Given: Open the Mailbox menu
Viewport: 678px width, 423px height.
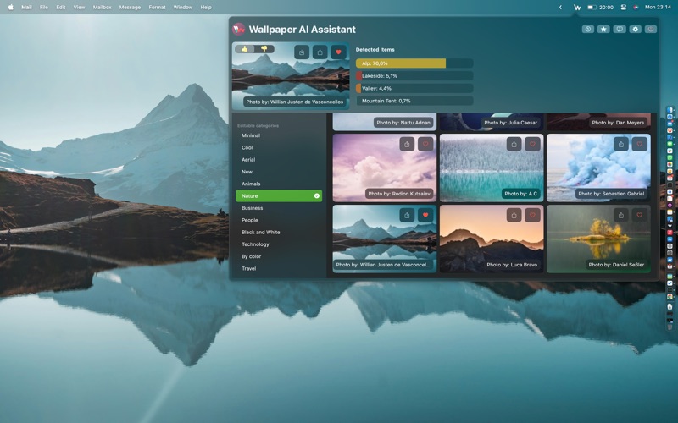Looking at the screenshot, I should [102, 7].
